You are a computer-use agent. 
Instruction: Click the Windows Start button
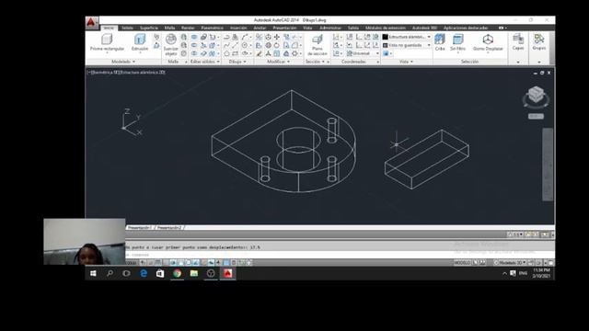(93, 273)
